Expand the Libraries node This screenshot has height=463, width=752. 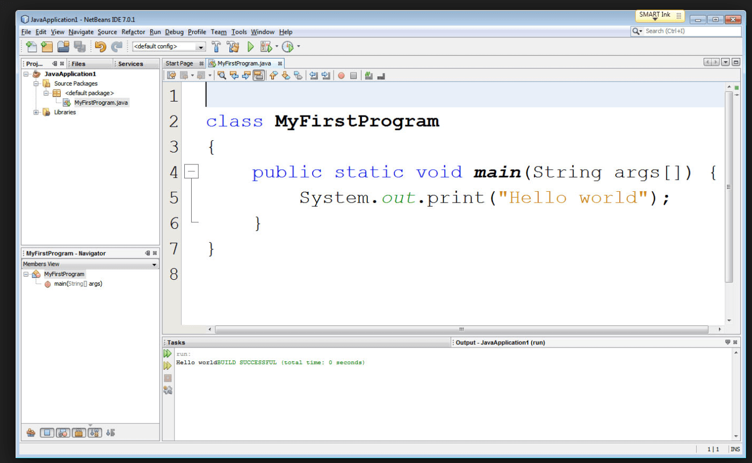pyautogui.click(x=36, y=112)
